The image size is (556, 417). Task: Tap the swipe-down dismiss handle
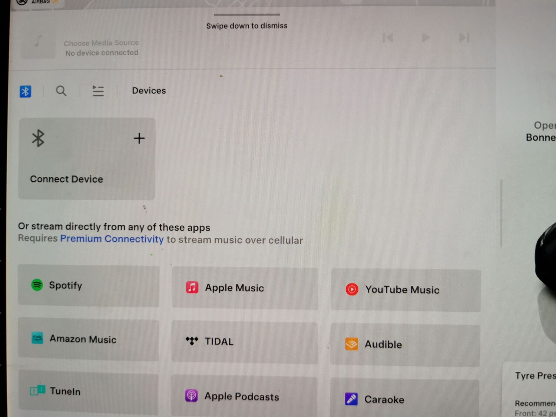pos(247,15)
